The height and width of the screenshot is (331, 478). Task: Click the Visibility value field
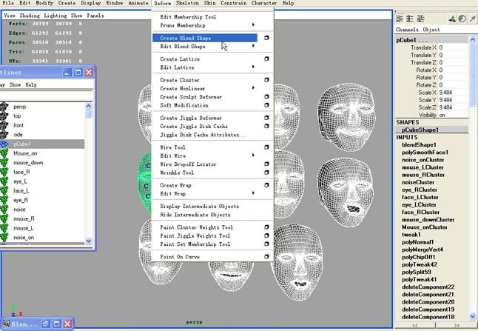(453, 115)
